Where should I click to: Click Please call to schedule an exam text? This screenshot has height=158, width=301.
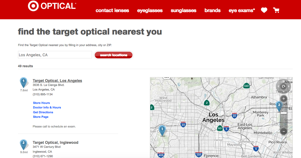pos(54,126)
